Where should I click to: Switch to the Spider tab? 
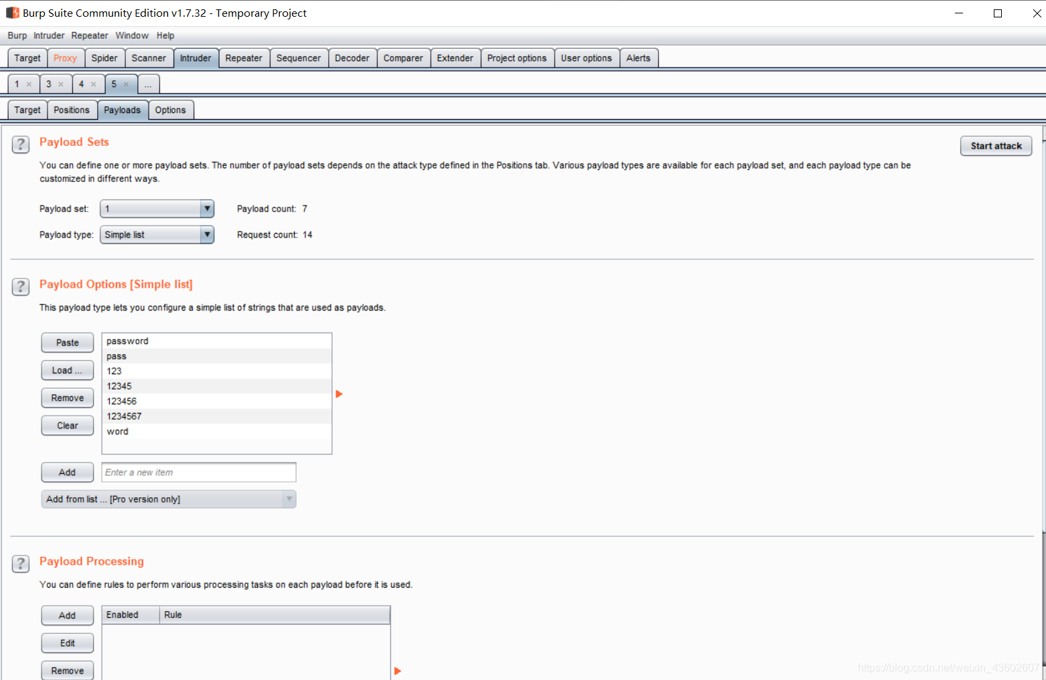(104, 58)
